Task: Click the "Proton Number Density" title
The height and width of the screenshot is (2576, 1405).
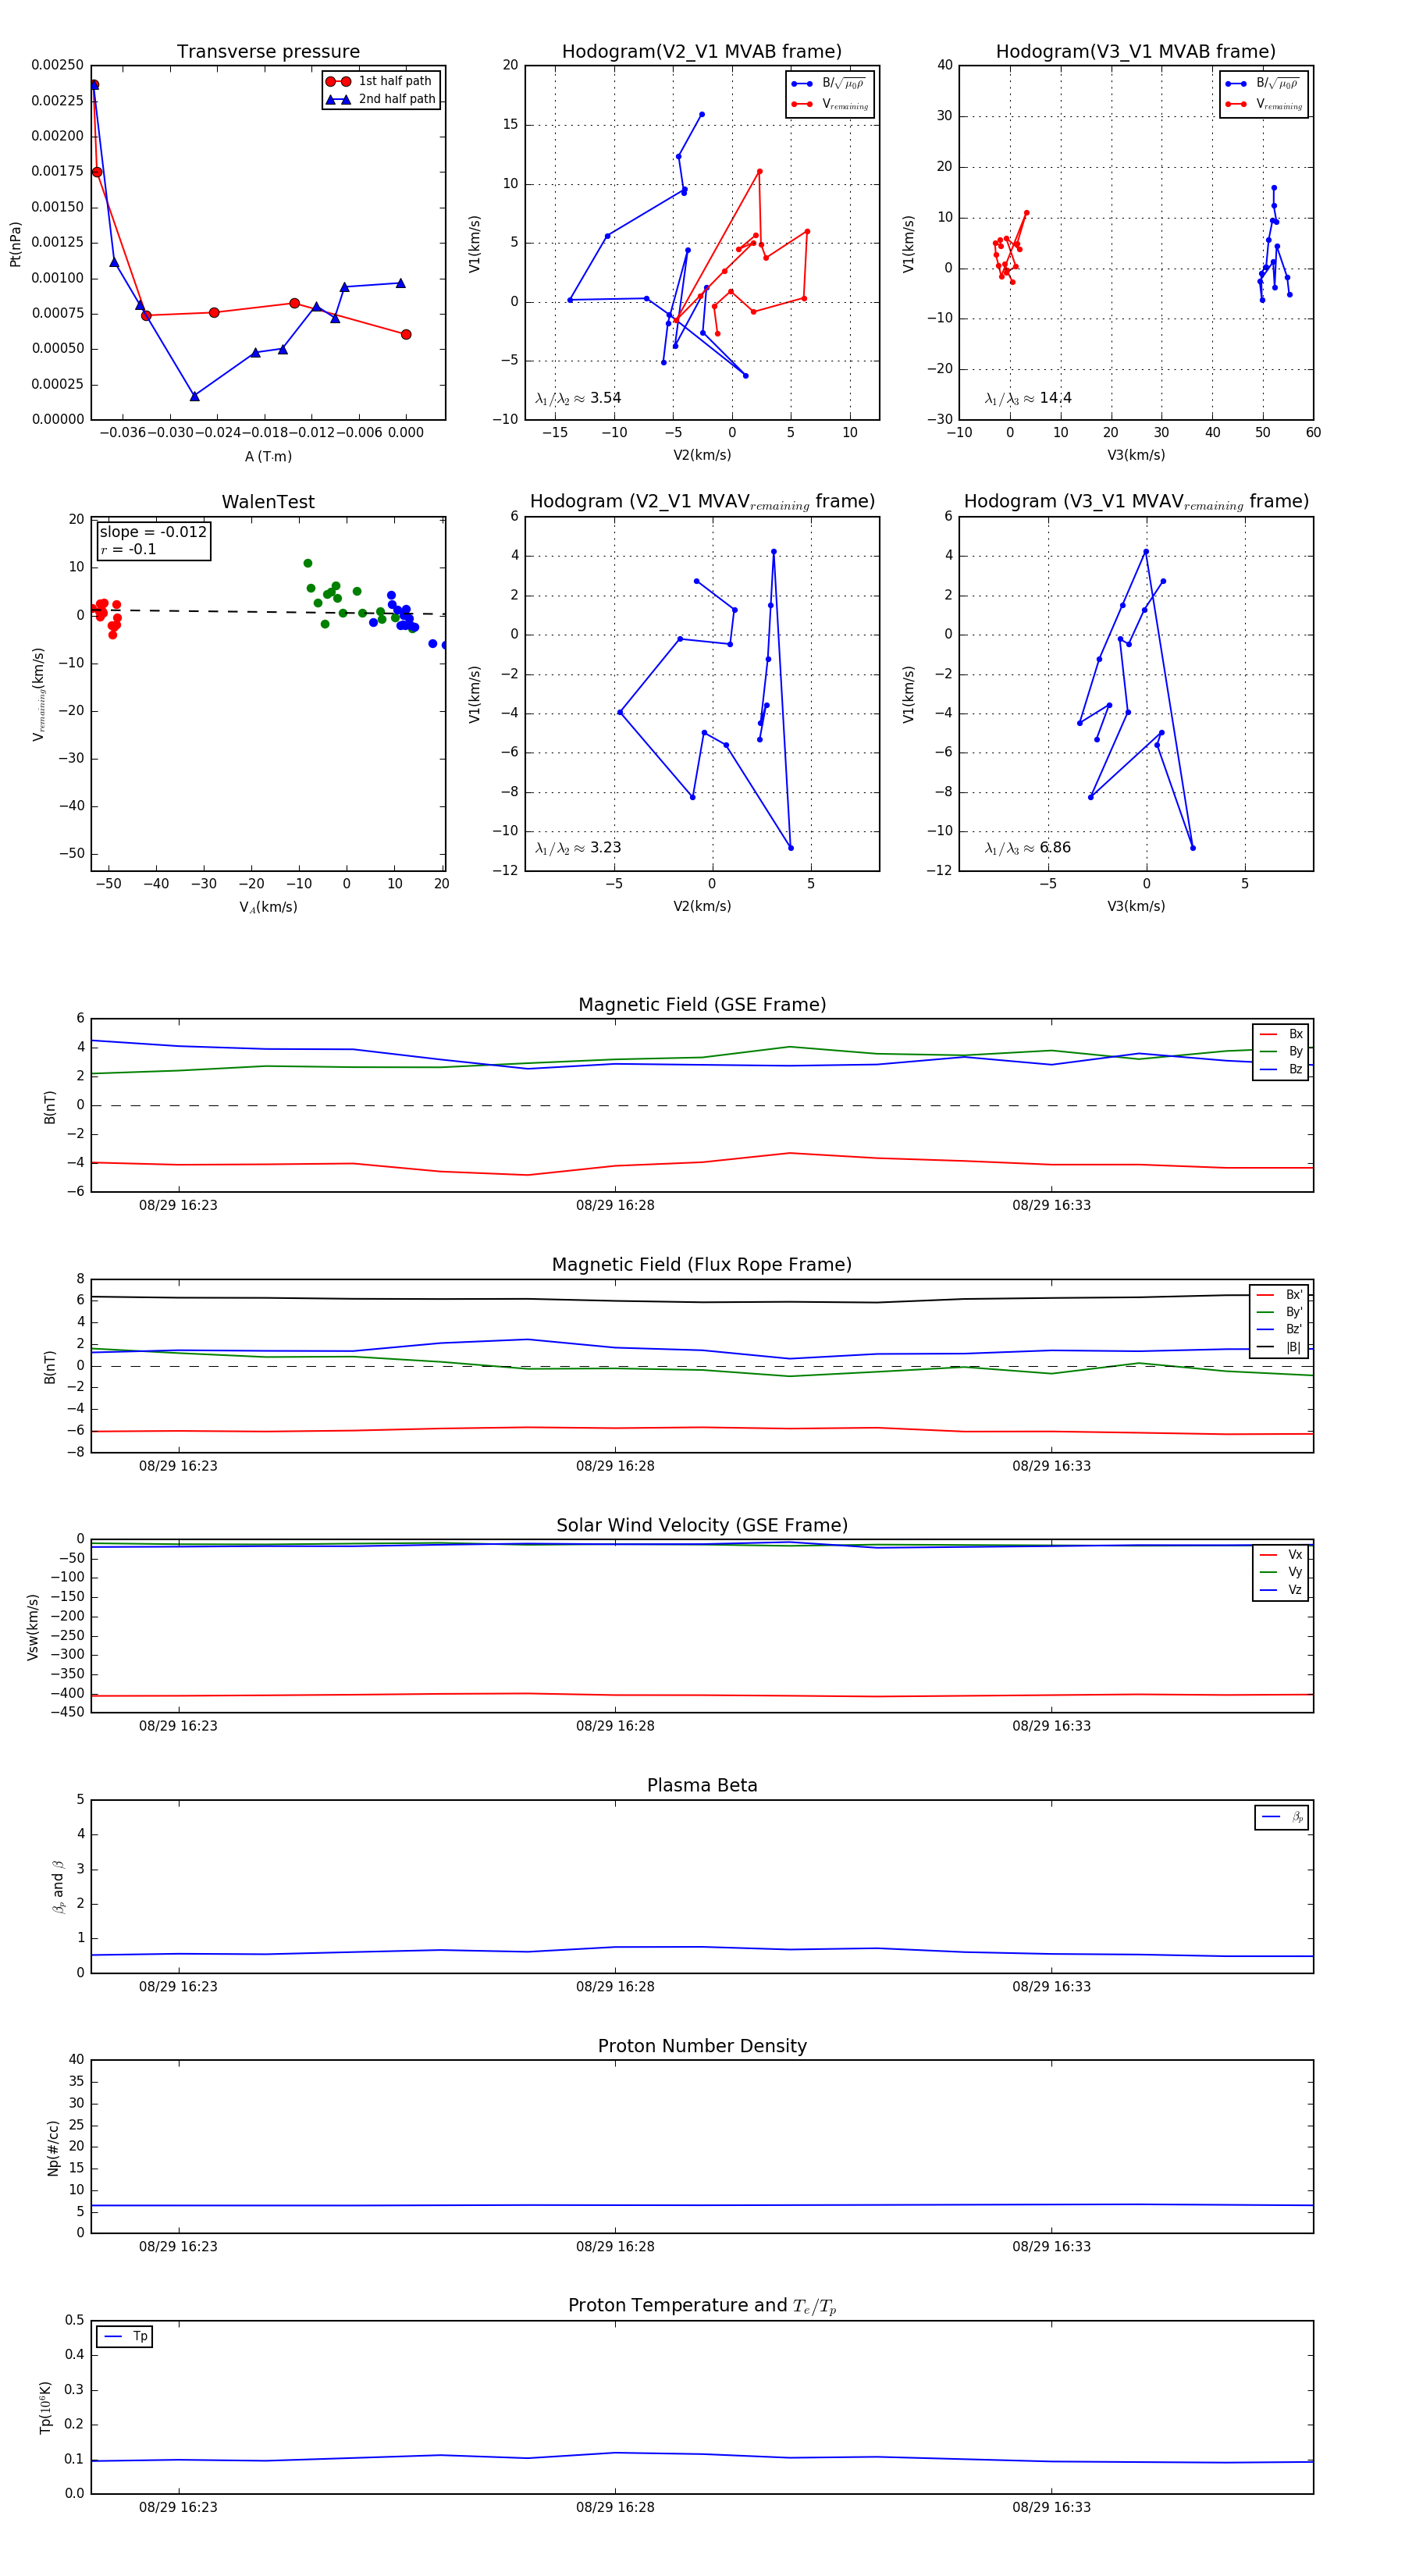Action: tap(702, 2046)
